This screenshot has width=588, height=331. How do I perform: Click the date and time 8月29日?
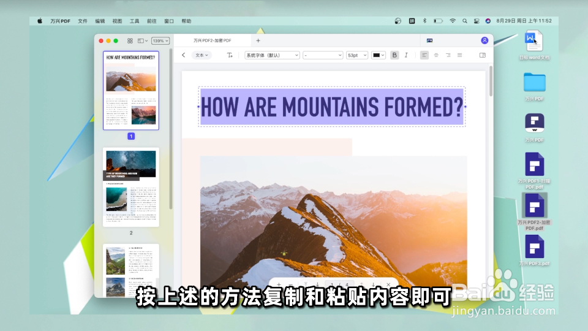[524, 21]
